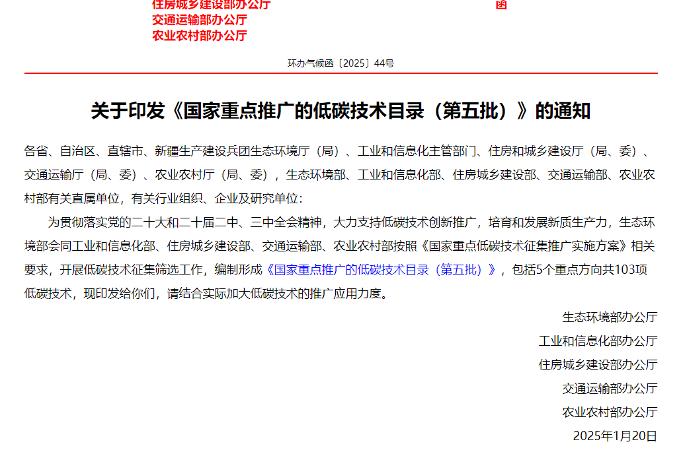Click signature line 农业农村部办公厅

point(610,412)
